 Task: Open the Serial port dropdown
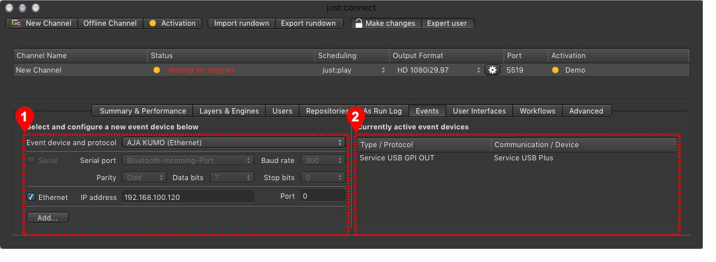coord(188,160)
